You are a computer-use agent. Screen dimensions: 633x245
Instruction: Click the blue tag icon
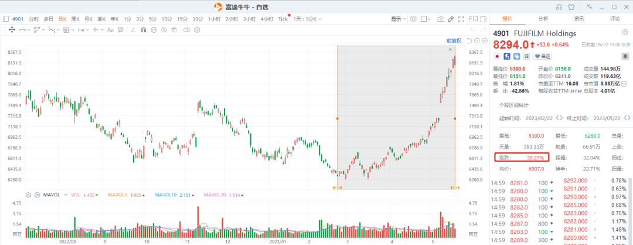click(x=516, y=56)
